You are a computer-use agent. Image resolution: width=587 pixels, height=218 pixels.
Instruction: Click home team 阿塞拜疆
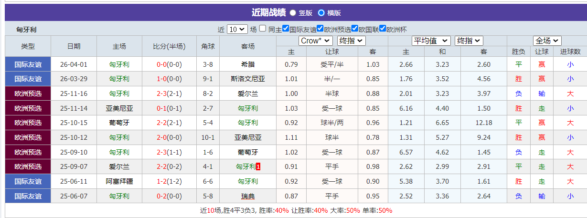pyautogui.click(x=119, y=181)
